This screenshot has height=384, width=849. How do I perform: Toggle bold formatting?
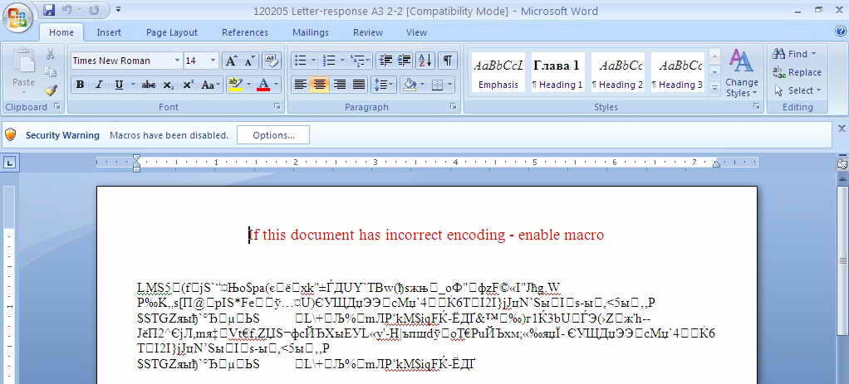tap(80, 85)
